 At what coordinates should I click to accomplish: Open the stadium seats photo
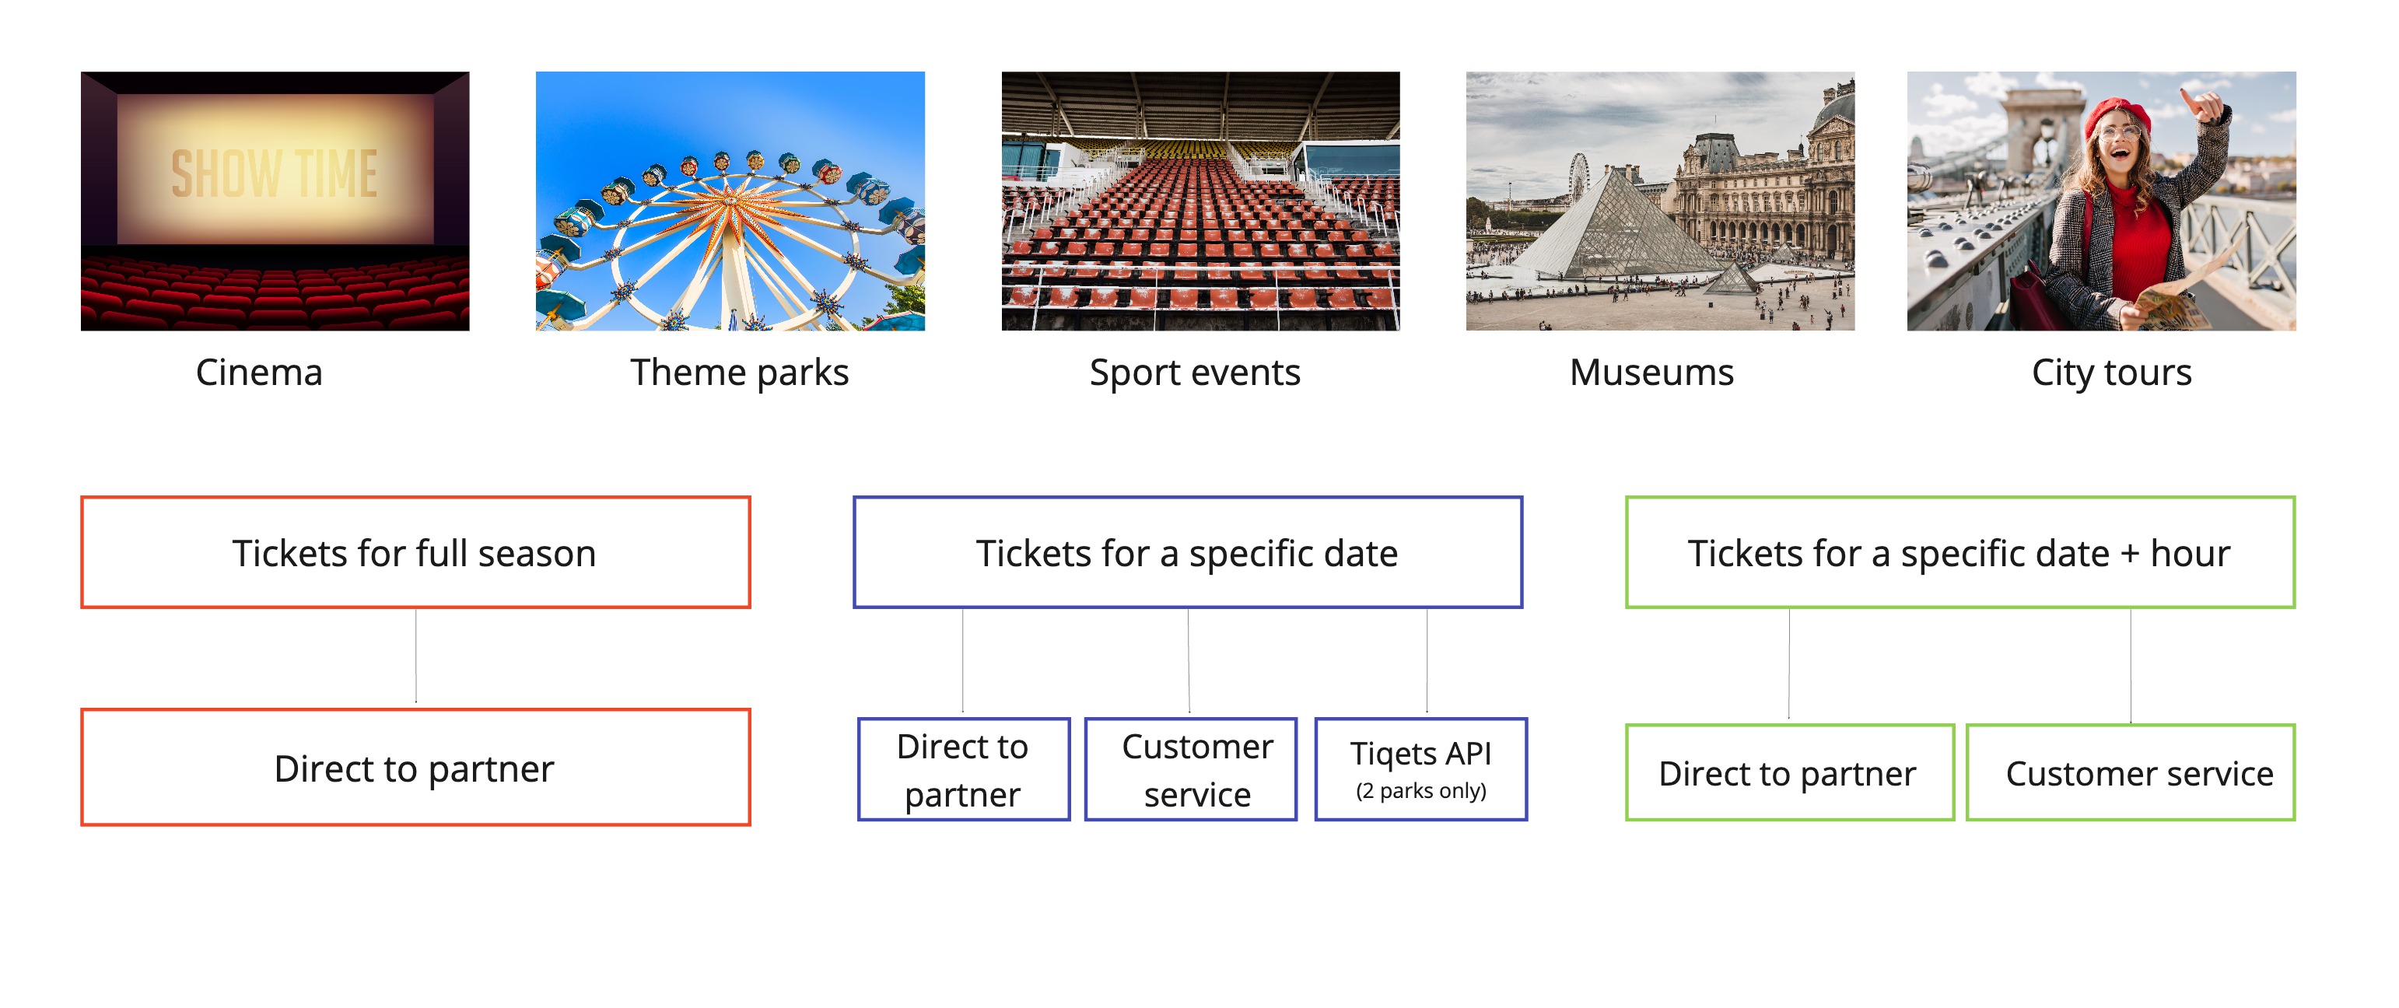tap(1199, 200)
